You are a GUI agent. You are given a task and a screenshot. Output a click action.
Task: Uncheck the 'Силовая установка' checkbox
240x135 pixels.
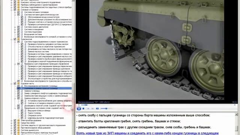15,10
